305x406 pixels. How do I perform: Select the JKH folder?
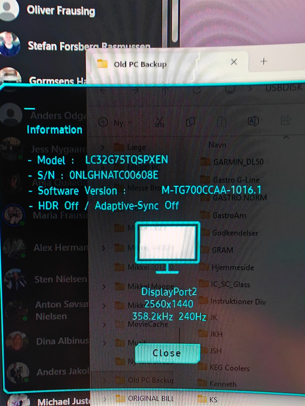coord(216,334)
